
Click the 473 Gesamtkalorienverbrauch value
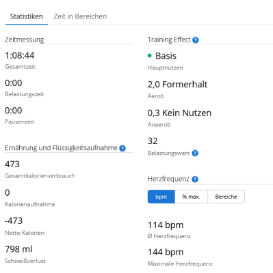(x=12, y=164)
